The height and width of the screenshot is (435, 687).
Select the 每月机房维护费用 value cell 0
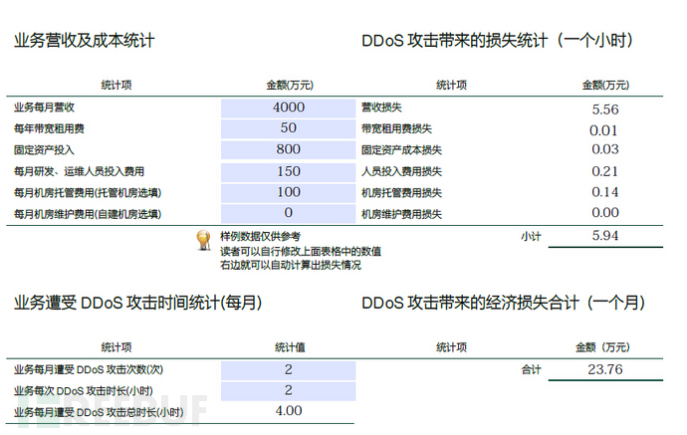pyautogui.click(x=289, y=213)
